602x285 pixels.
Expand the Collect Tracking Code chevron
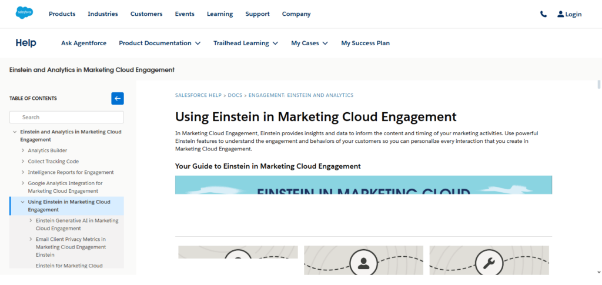(23, 162)
